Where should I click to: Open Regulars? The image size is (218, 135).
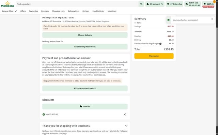[45, 11]
